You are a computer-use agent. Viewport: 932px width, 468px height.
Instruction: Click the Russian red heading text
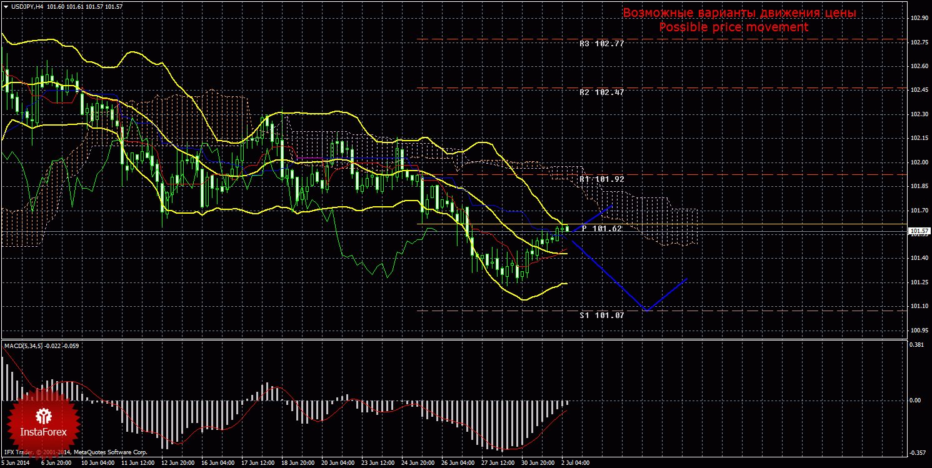point(739,13)
